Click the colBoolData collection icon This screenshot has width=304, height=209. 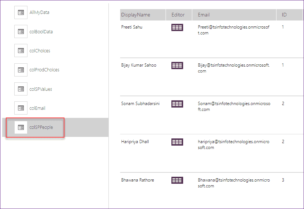pyautogui.click(x=21, y=31)
